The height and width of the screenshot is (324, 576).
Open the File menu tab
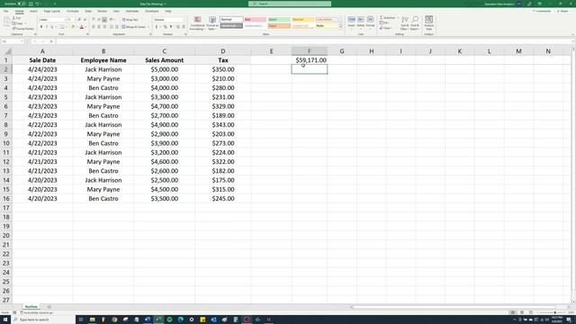[x=6, y=12]
